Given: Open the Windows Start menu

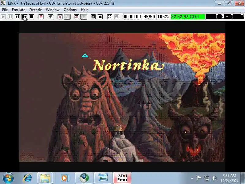Looking at the screenshot, I should point(8,178).
